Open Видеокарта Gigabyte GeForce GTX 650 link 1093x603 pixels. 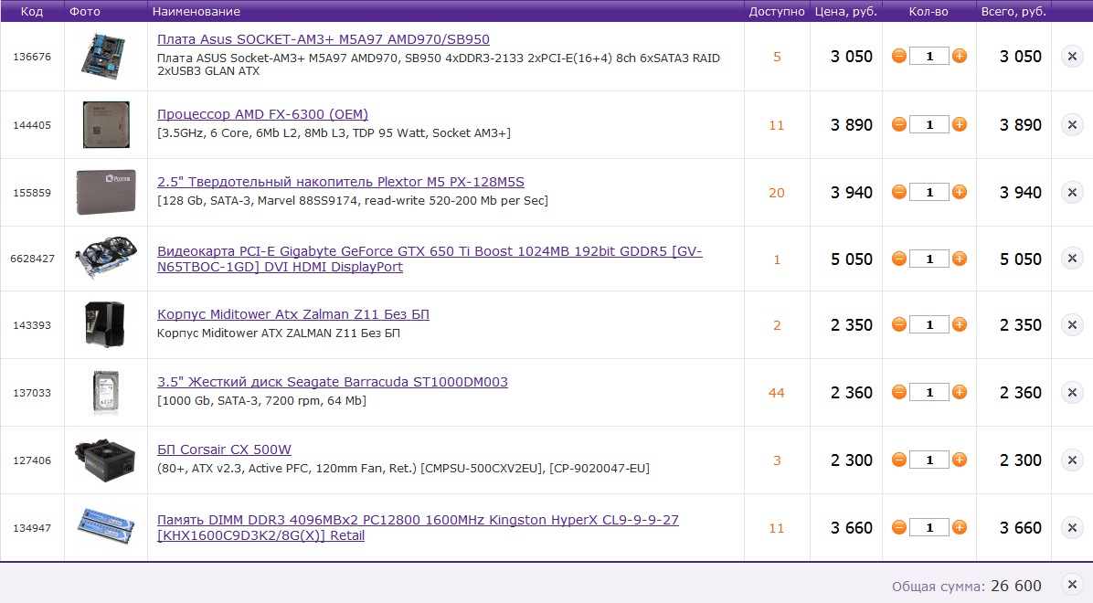[x=430, y=259]
